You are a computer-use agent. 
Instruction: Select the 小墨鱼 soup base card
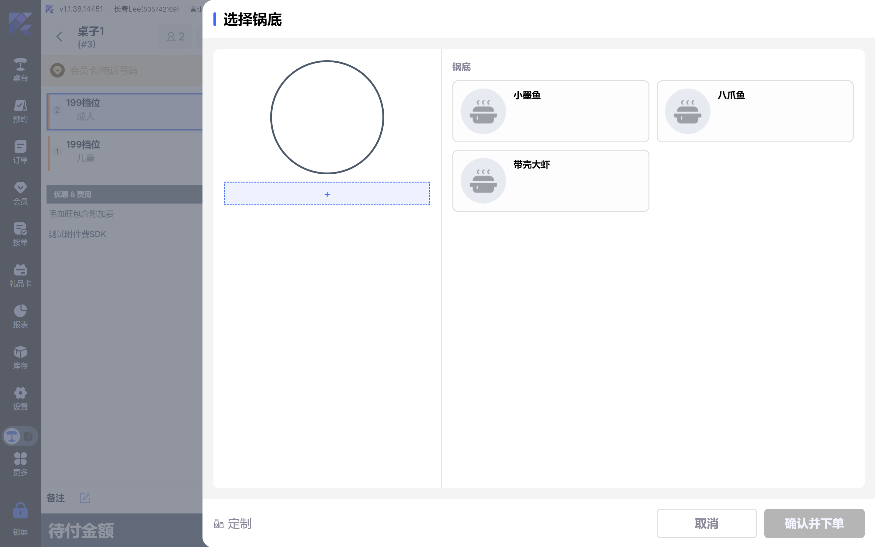(550, 111)
